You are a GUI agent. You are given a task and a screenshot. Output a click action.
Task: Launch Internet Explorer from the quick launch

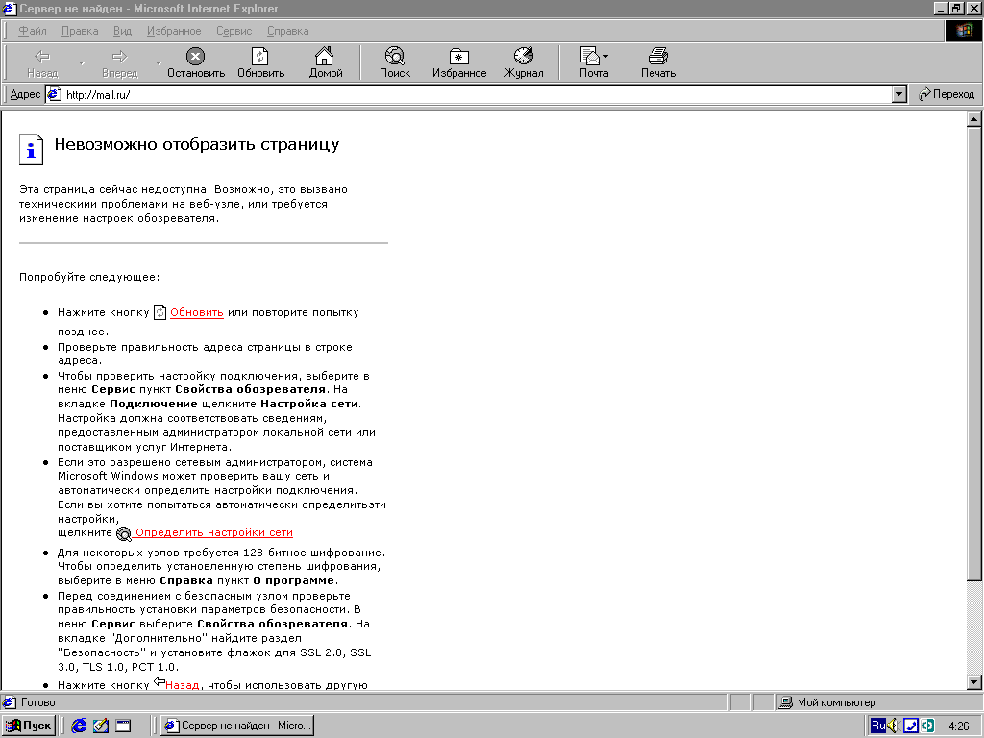[79, 726]
